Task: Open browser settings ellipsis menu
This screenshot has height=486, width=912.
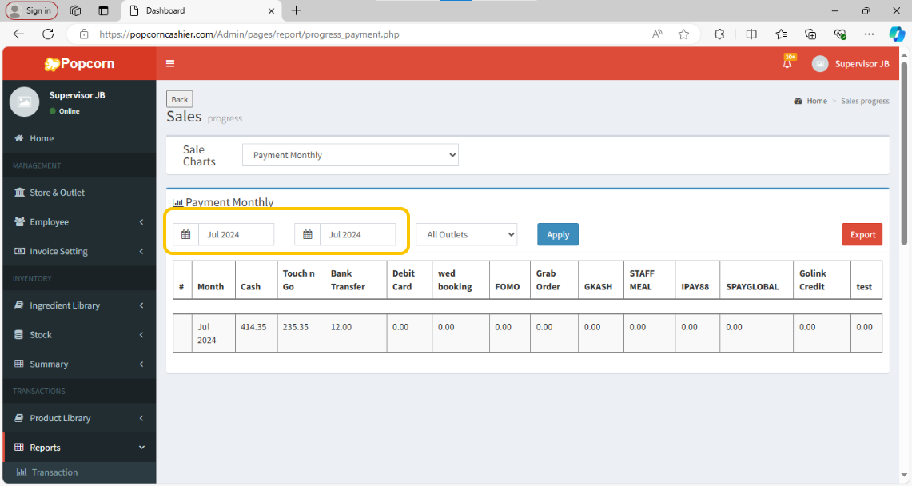Action: click(x=869, y=34)
